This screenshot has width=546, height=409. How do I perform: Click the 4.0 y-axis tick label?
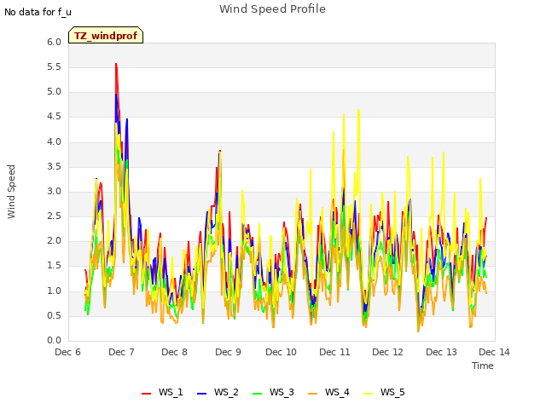(54, 142)
